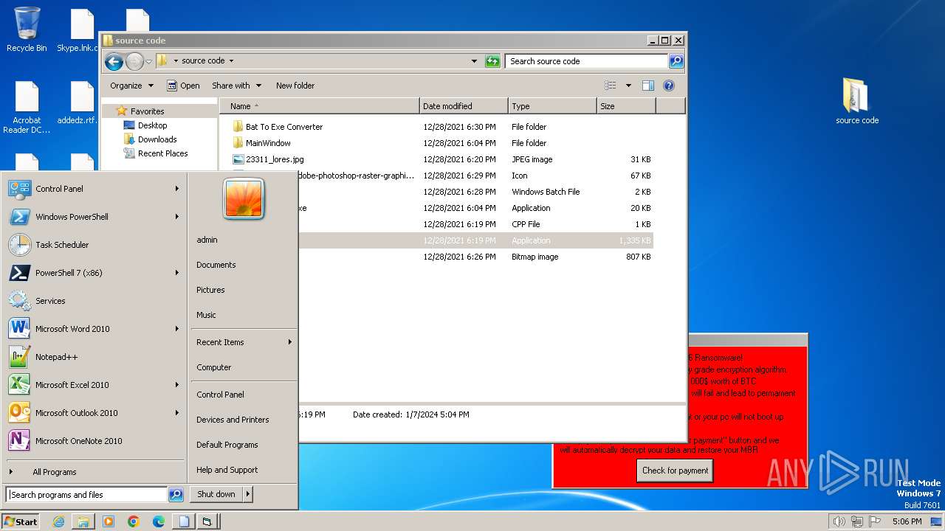
Task: Click the Open button in Explorer toolbar
Action: point(183,86)
